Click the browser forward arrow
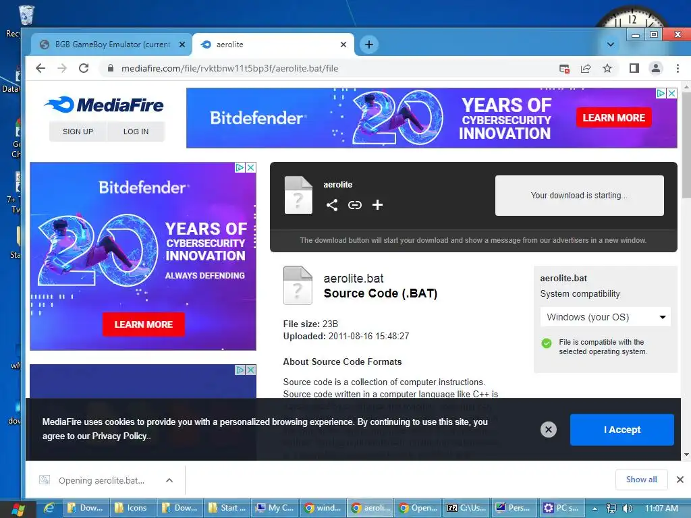This screenshot has width=691, height=518. 62,68
